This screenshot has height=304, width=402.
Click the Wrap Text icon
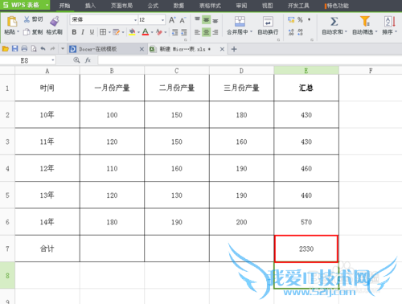tap(268, 22)
